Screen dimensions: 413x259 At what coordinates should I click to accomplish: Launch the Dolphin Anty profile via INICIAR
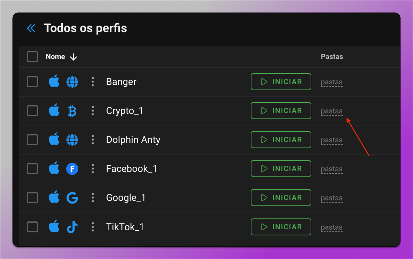tap(281, 140)
